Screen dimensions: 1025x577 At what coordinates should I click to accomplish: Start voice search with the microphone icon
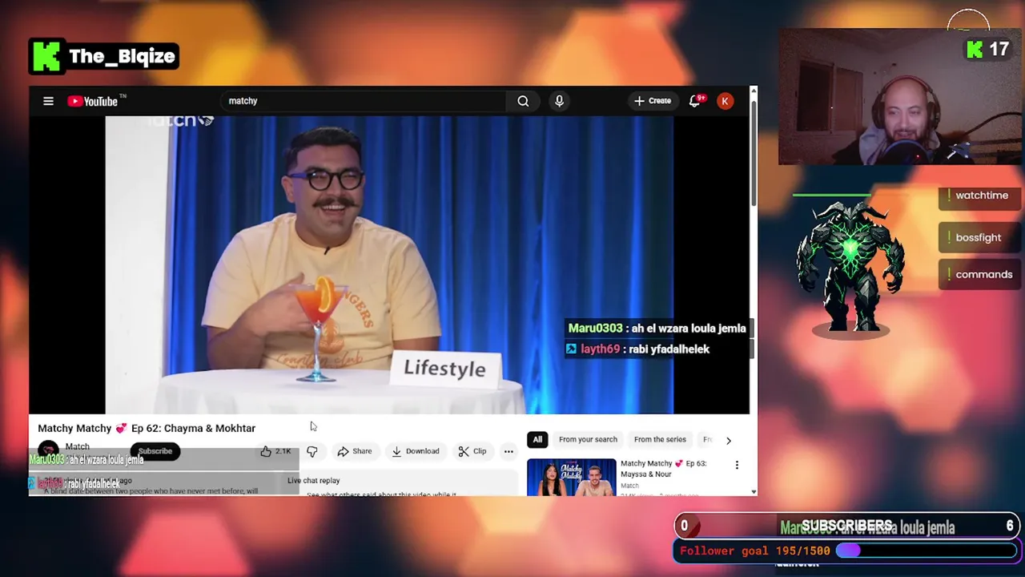[x=559, y=101]
